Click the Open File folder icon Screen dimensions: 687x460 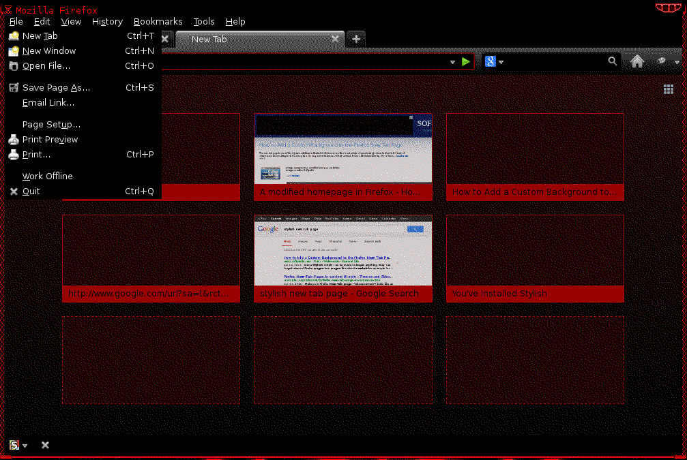tap(14, 65)
